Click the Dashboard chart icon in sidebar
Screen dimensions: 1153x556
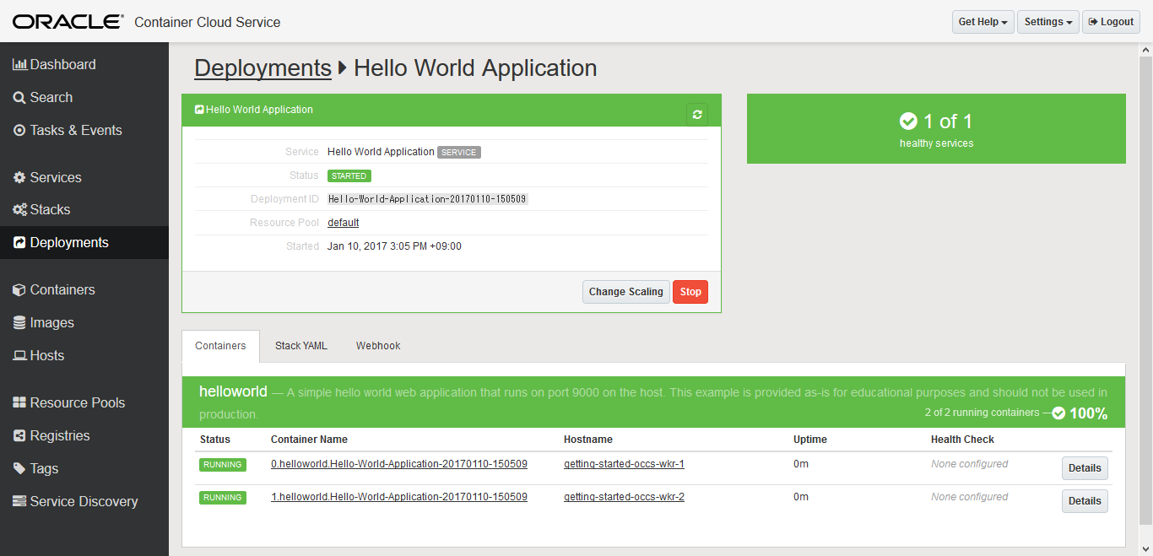click(x=20, y=64)
